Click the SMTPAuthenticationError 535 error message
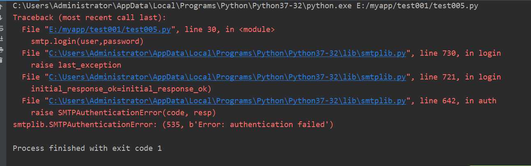This screenshot has height=166, width=531. (173, 124)
